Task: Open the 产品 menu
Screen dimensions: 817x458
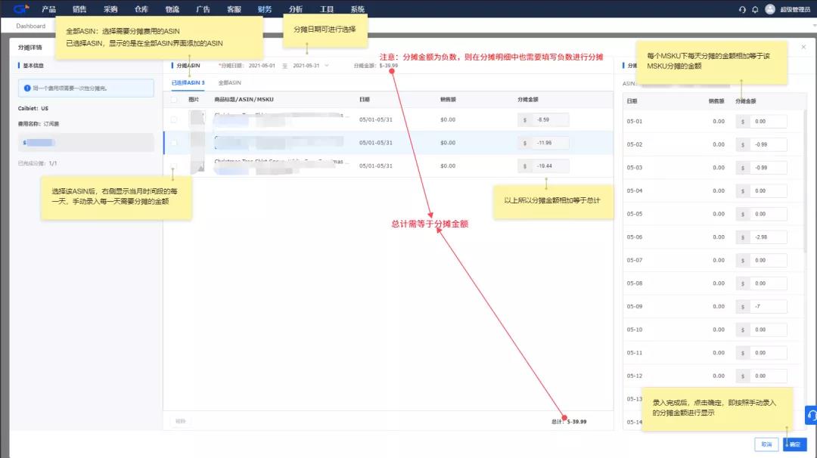Action: point(48,9)
